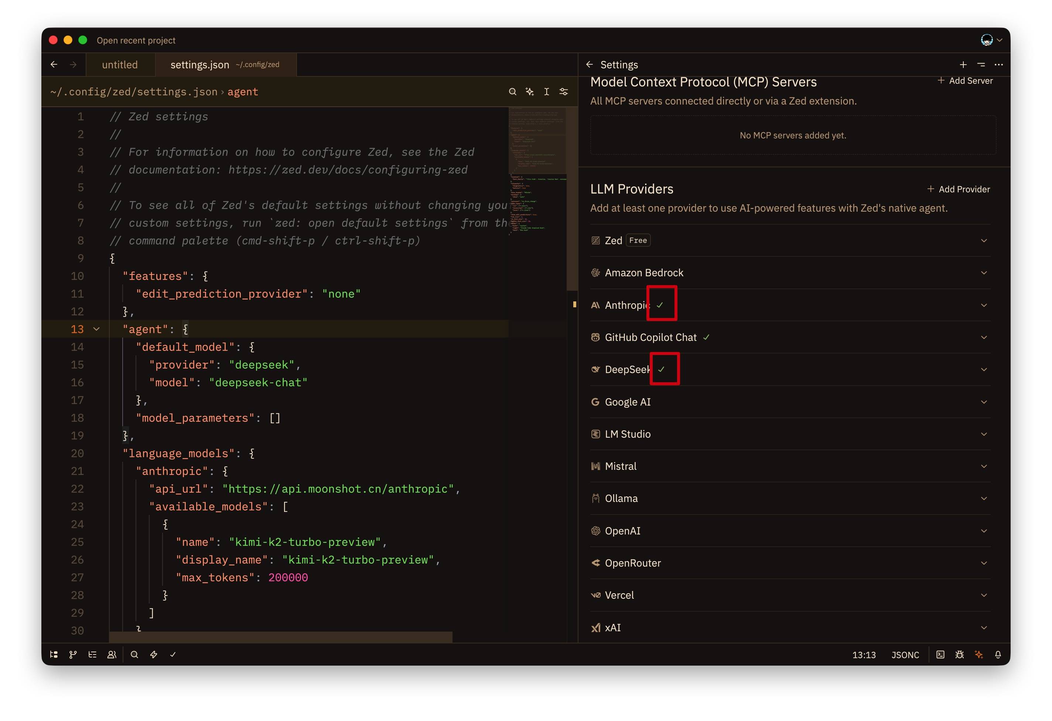Open the terminal panel icon

(940, 655)
